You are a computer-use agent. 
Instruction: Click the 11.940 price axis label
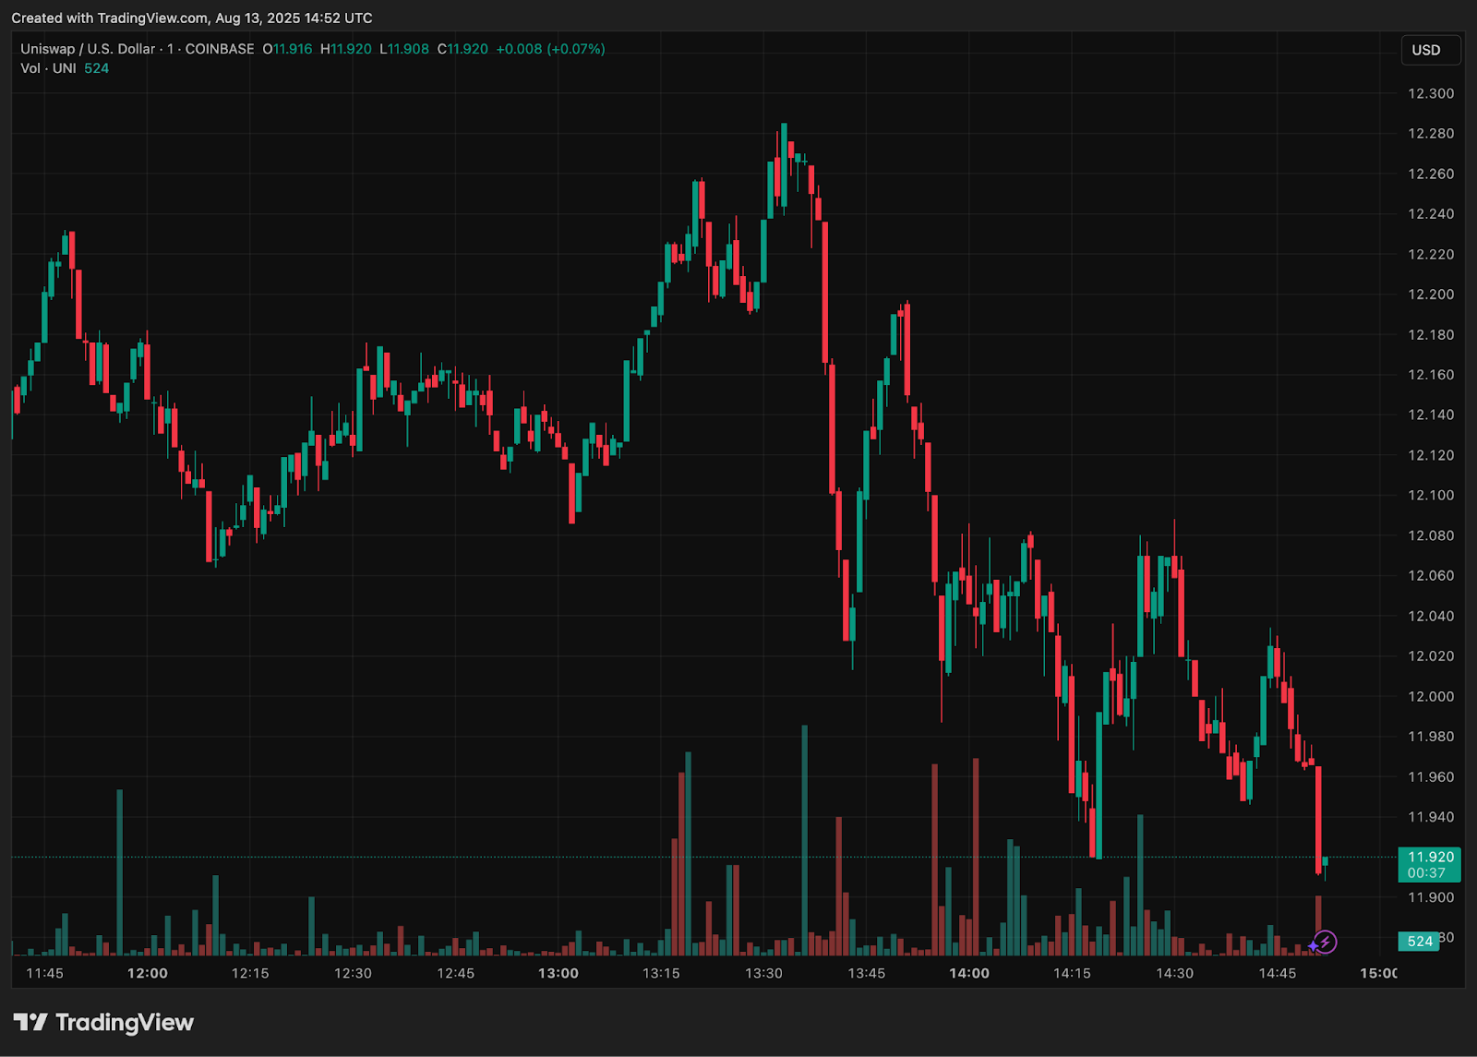tap(1431, 817)
